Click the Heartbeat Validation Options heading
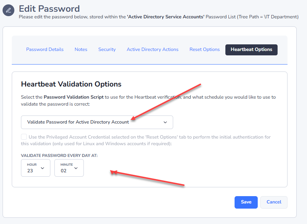 [71, 84]
